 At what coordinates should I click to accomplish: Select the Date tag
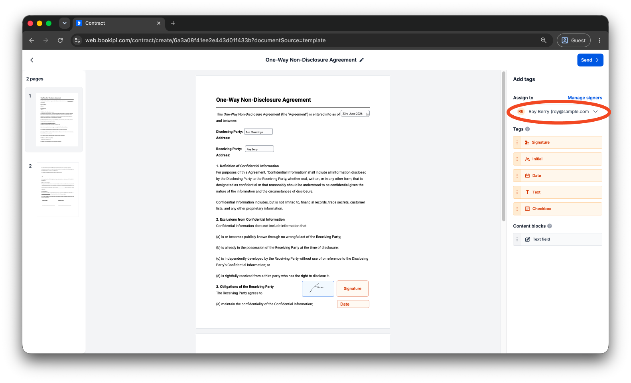pos(558,176)
